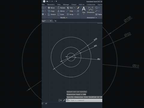Click the 'Specify dimension line location' prompt line
The width and height of the screenshot is (144, 108).
84,97
